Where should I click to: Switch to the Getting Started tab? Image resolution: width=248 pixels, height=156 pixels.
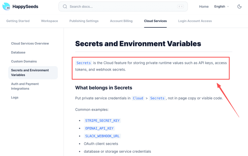[18, 21]
